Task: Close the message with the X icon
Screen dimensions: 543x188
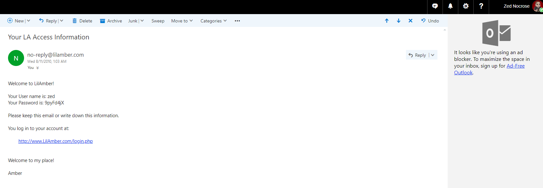Action: [410, 21]
